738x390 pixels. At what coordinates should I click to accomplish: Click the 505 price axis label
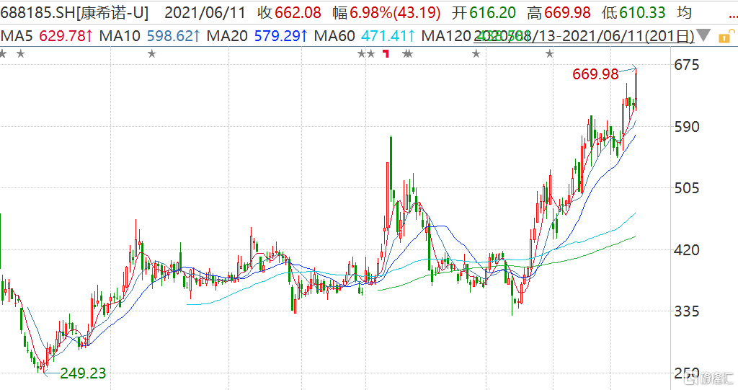point(687,188)
